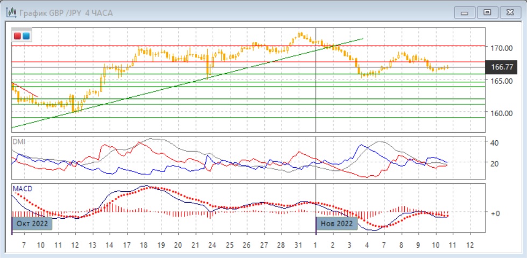The width and height of the screenshot is (527, 258).
Task: Click the 160.00 price axis label
Action: [500, 113]
